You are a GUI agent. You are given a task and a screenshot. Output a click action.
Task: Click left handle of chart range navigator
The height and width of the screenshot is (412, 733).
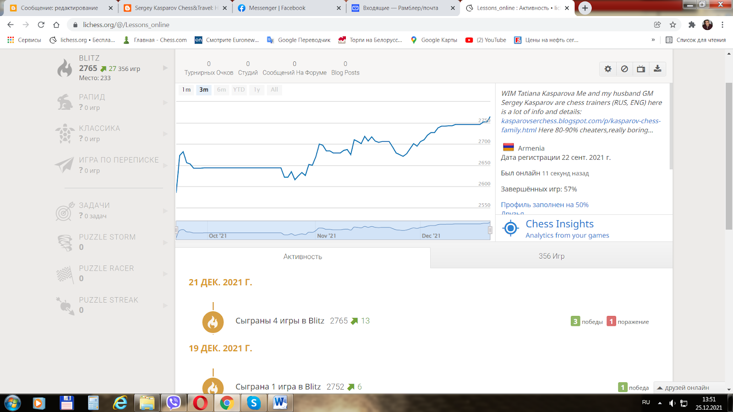click(176, 230)
